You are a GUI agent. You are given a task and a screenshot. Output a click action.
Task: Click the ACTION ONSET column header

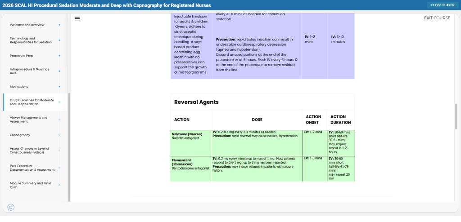[313, 120]
